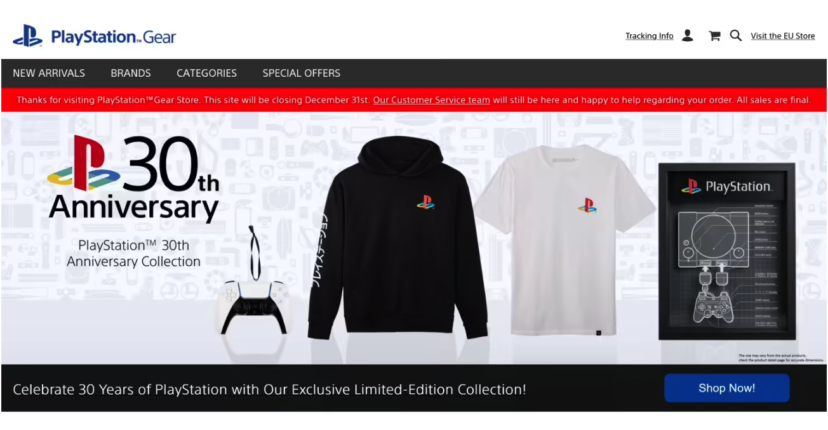
Task: Select the black PlayStation hoodie image
Action: pos(397,238)
